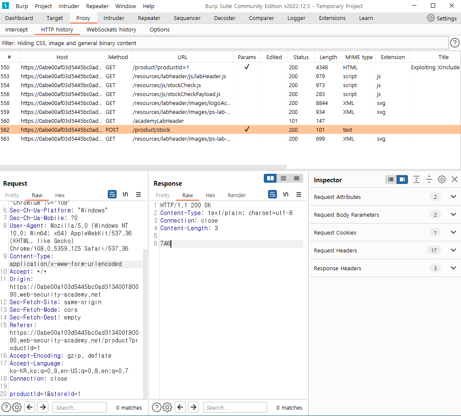Screen dimensions: 461x416
Task: Toggle the response word wrap icon
Action: pos(272,195)
